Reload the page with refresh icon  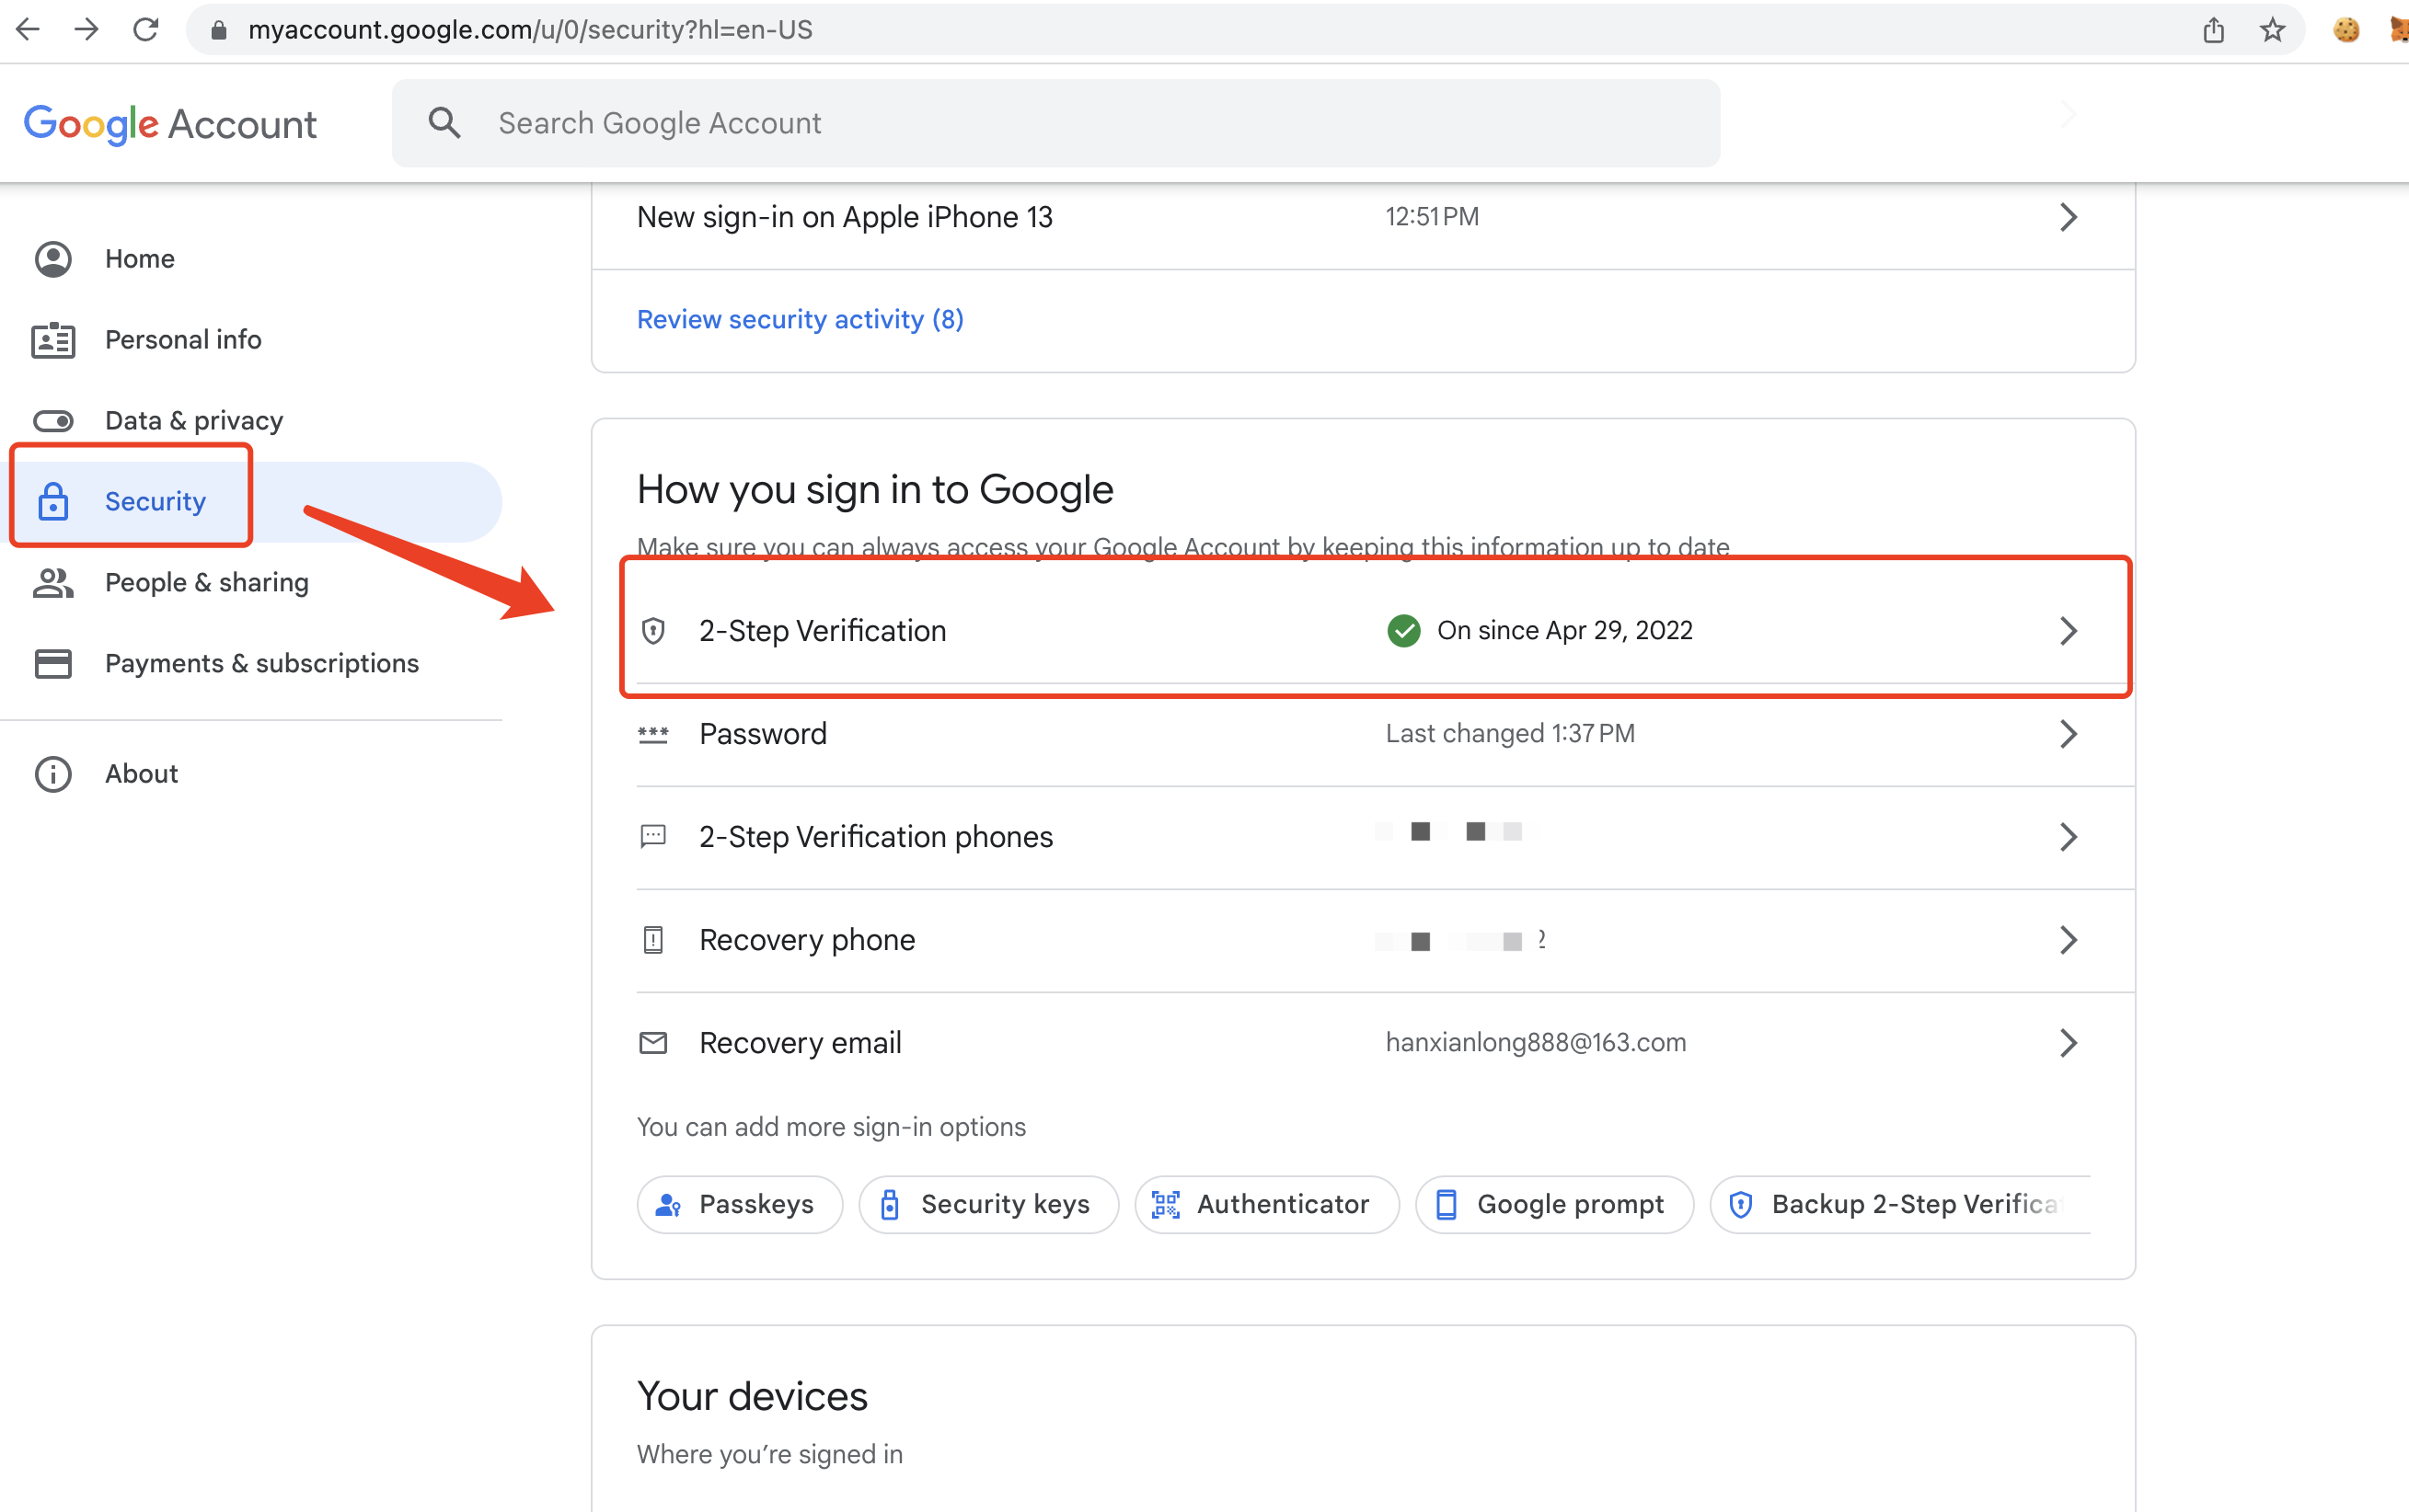point(146,30)
